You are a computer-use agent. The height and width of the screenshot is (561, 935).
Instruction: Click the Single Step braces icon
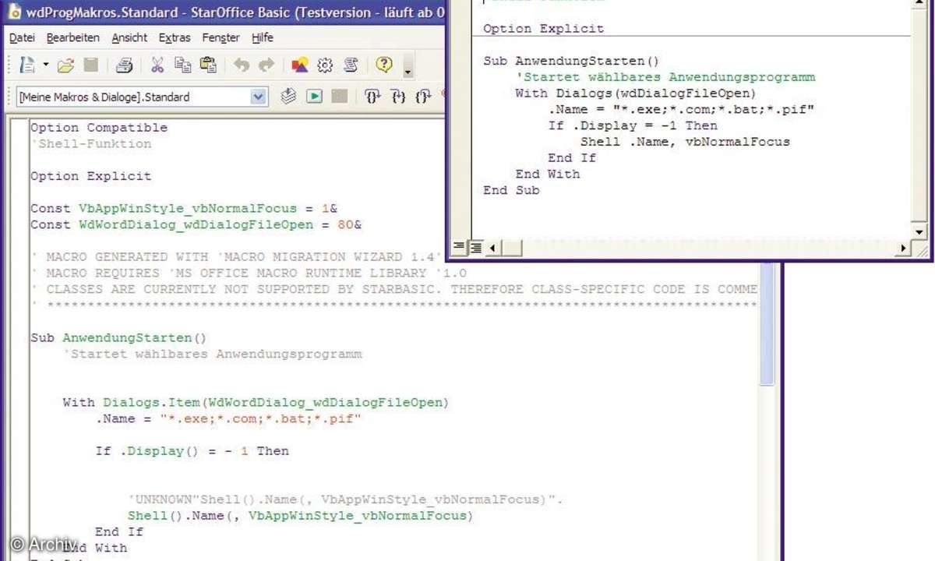pos(398,97)
